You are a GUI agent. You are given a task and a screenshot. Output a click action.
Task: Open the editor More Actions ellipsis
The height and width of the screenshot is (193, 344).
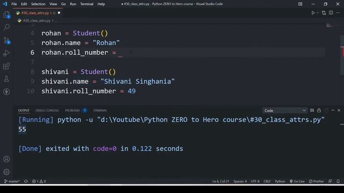pyautogui.click(x=338, y=13)
